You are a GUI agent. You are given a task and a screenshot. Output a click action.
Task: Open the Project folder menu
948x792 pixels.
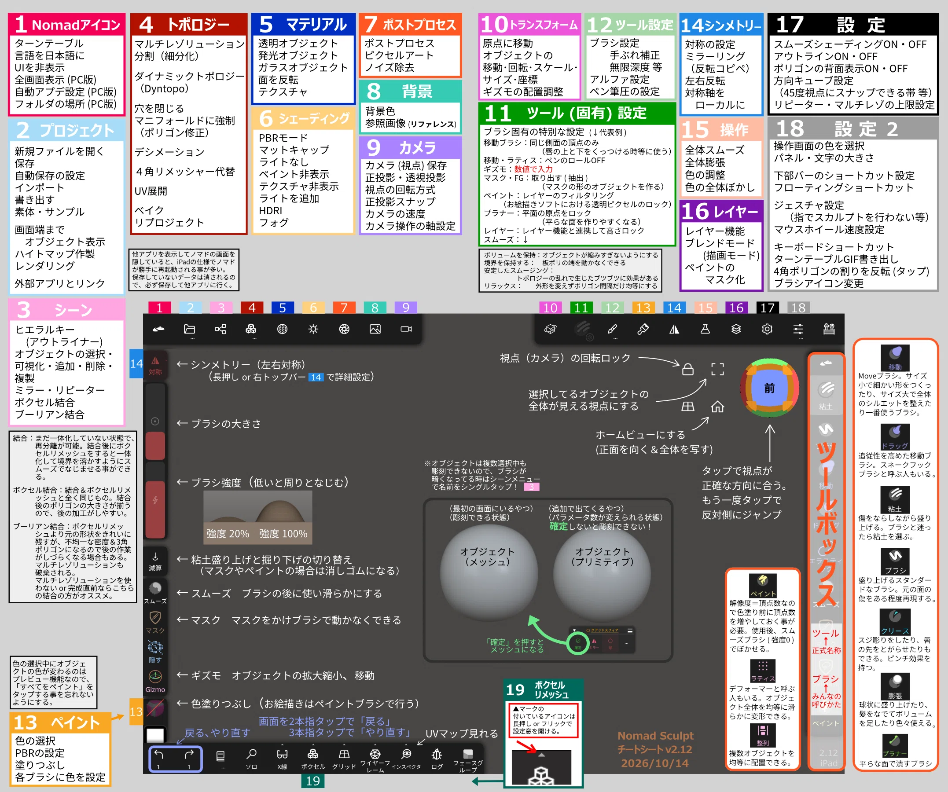coord(190,329)
